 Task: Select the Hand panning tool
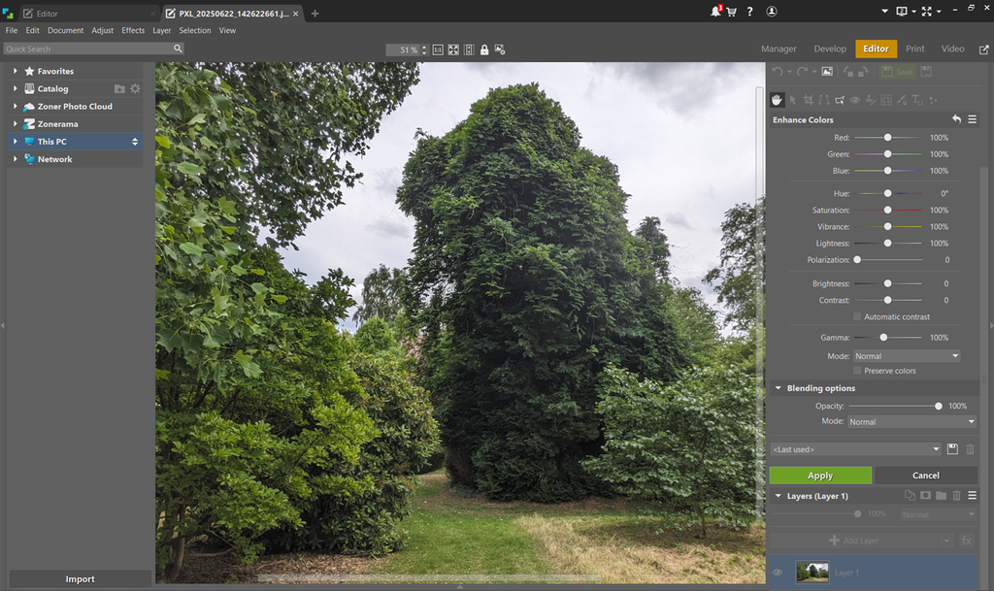(x=777, y=100)
